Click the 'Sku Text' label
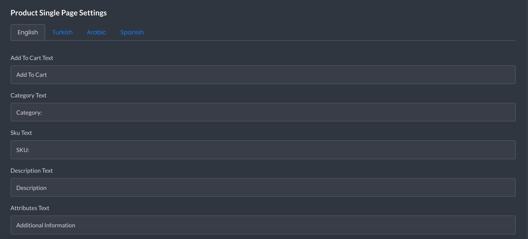528x239 pixels. (x=21, y=133)
